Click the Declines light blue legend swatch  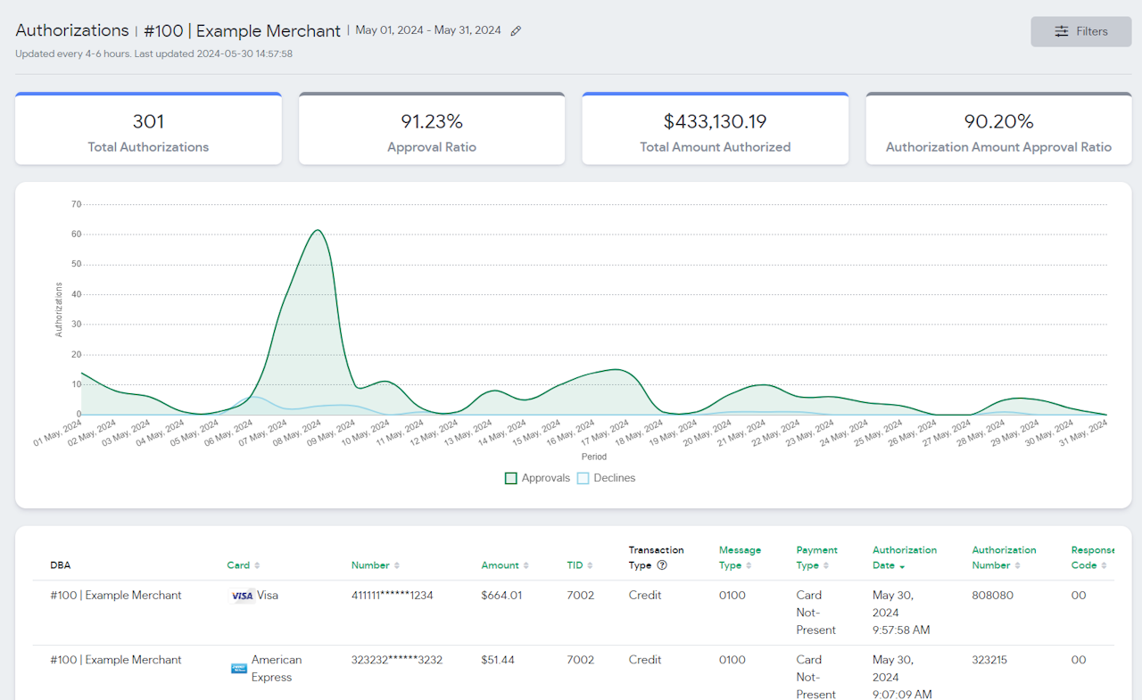click(583, 478)
